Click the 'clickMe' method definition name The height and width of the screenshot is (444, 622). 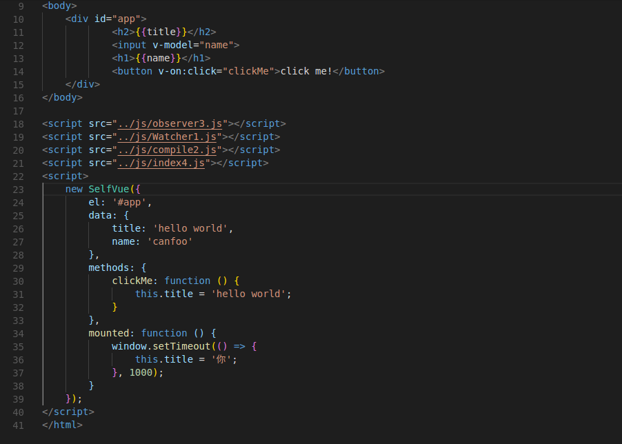pos(132,281)
